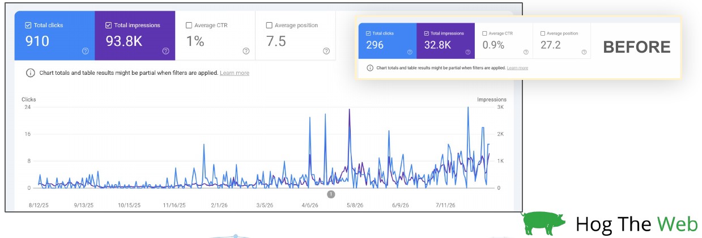
Task: Click the 3/5/26 date axis label
Action: (x=265, y=206)
